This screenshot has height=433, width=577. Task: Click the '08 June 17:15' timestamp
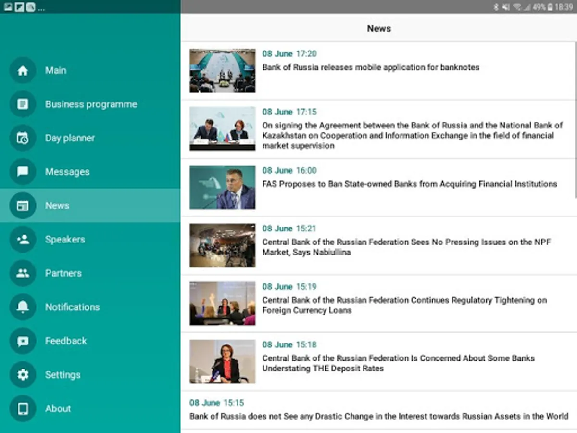289,112
